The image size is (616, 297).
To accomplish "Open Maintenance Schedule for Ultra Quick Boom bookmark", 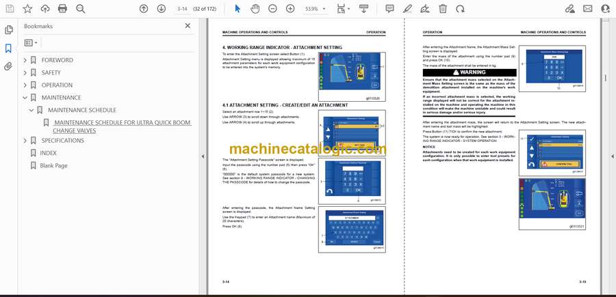I will (x=123, y=126).
